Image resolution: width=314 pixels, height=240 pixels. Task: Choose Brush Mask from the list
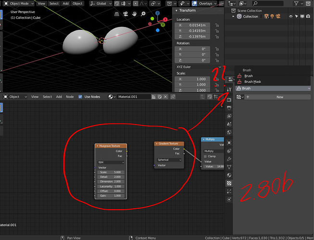click(x=252, y=82)
